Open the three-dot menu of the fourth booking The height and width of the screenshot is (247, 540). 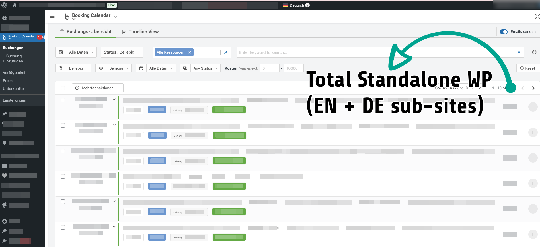tap(533, 183)
